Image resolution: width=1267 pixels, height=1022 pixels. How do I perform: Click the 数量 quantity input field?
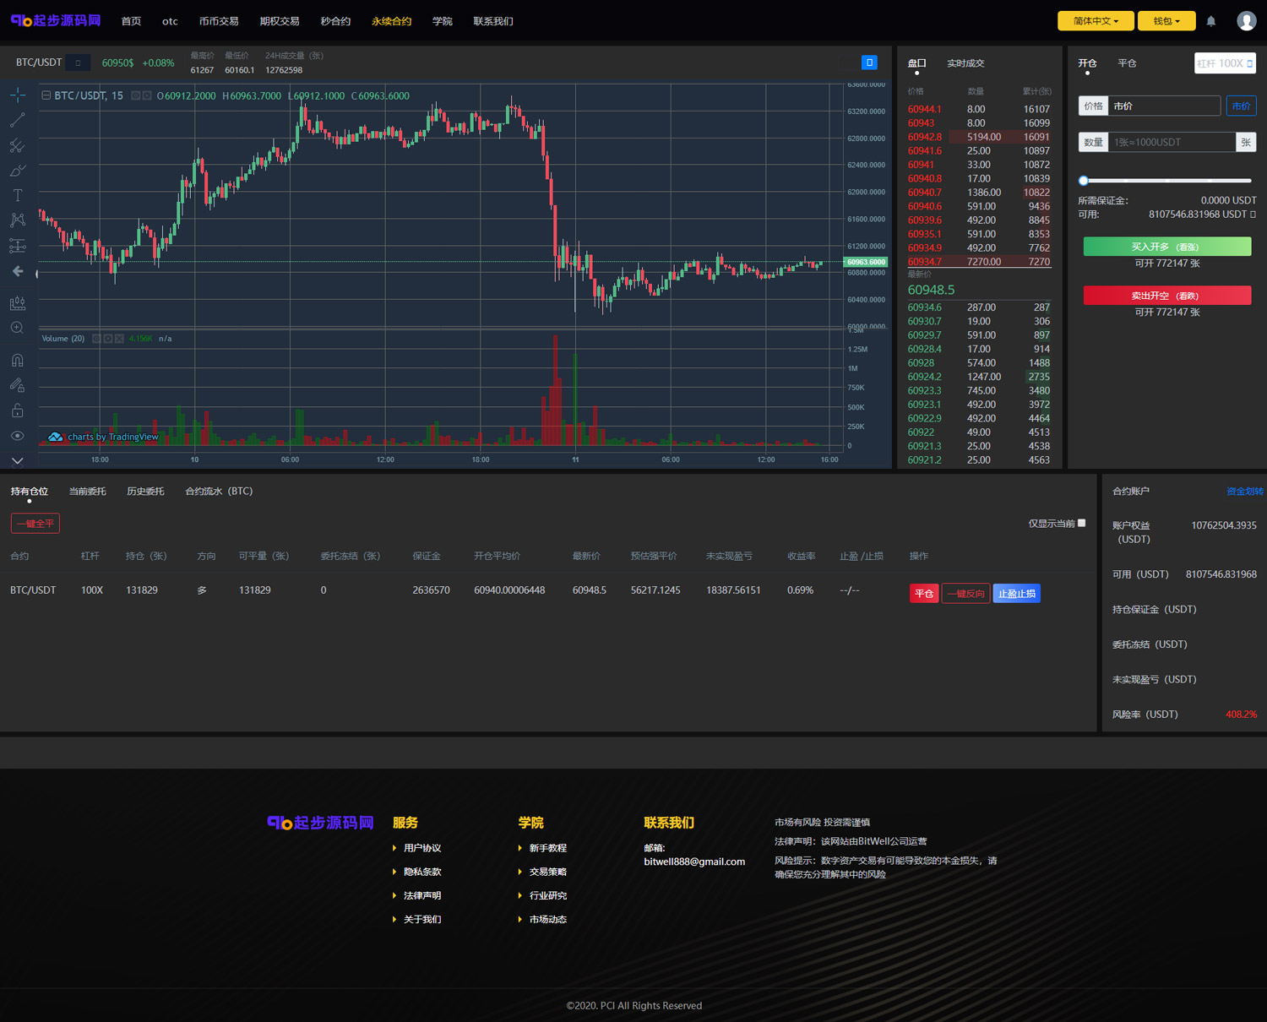coord(1171,142)
